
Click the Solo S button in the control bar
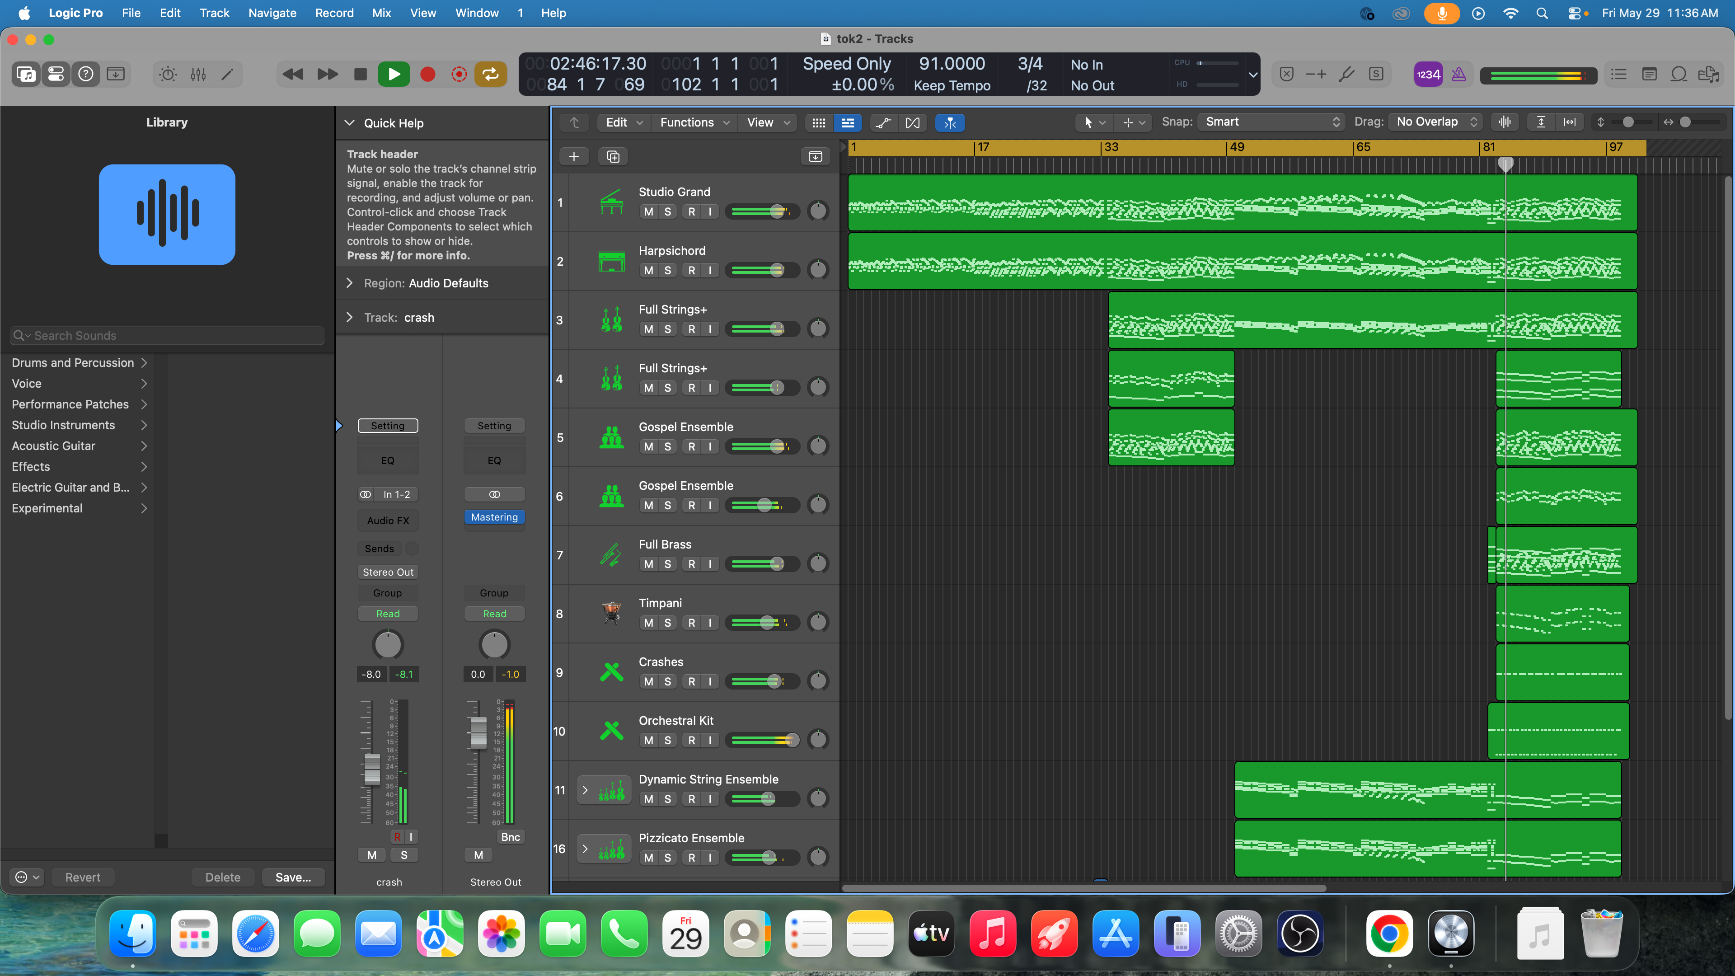pyautogui.click(x=1376, y=74)
